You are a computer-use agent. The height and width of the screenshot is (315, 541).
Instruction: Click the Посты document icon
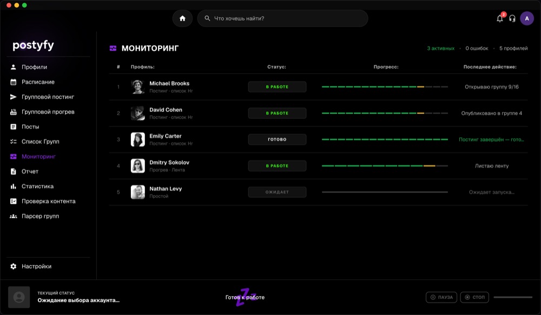pos(14,126)
